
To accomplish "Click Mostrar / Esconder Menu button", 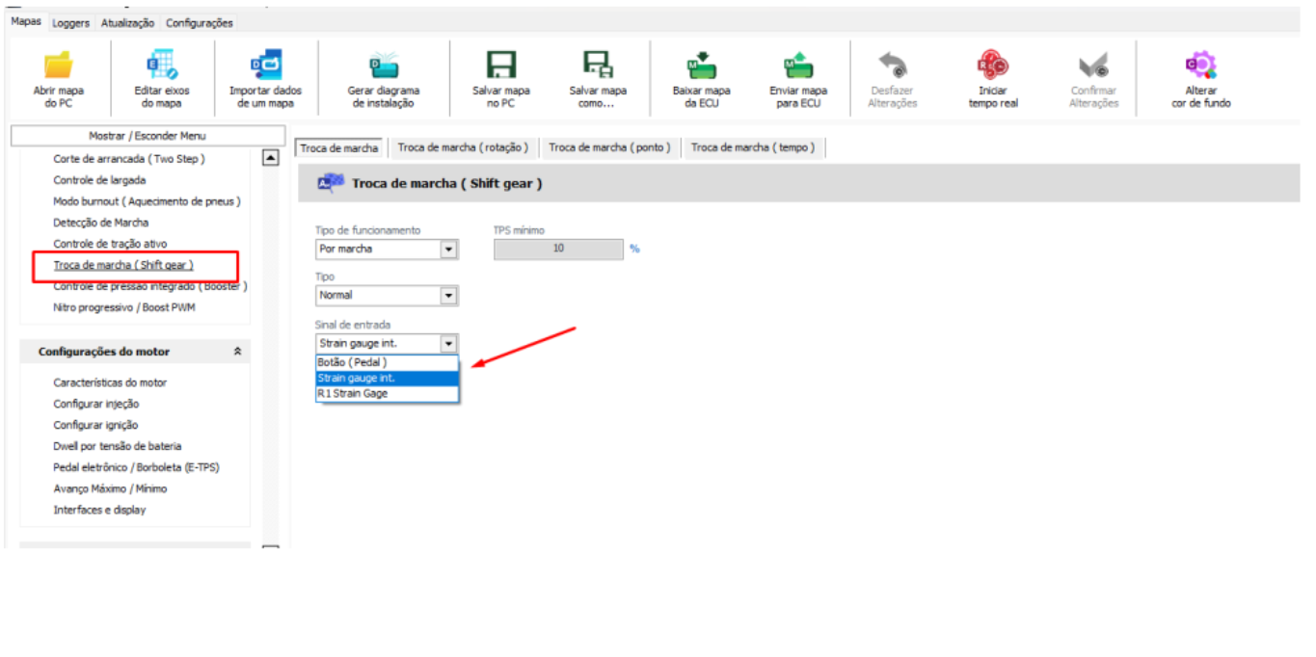I will click(x=147, y=136).
